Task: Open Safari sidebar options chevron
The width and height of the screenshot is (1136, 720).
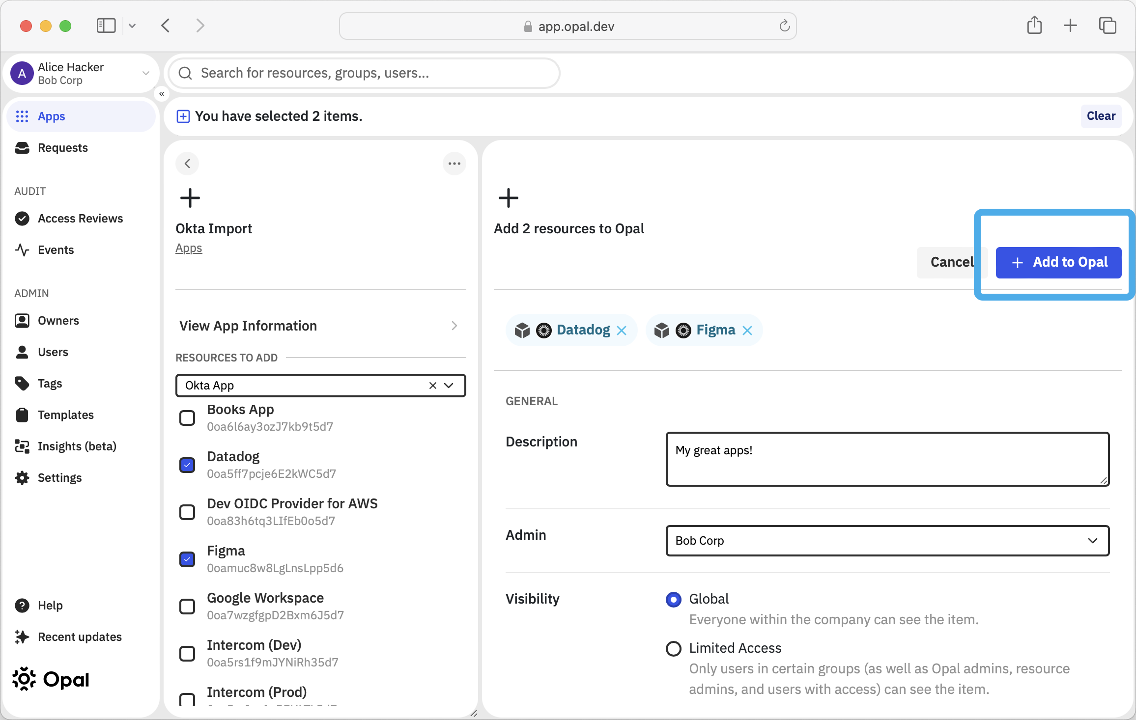Action: pos(132,26)
